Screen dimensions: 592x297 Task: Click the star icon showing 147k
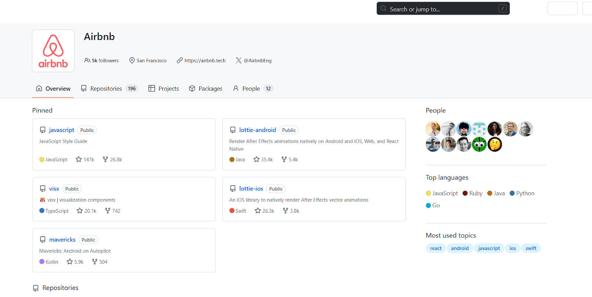tap(78, 159)
